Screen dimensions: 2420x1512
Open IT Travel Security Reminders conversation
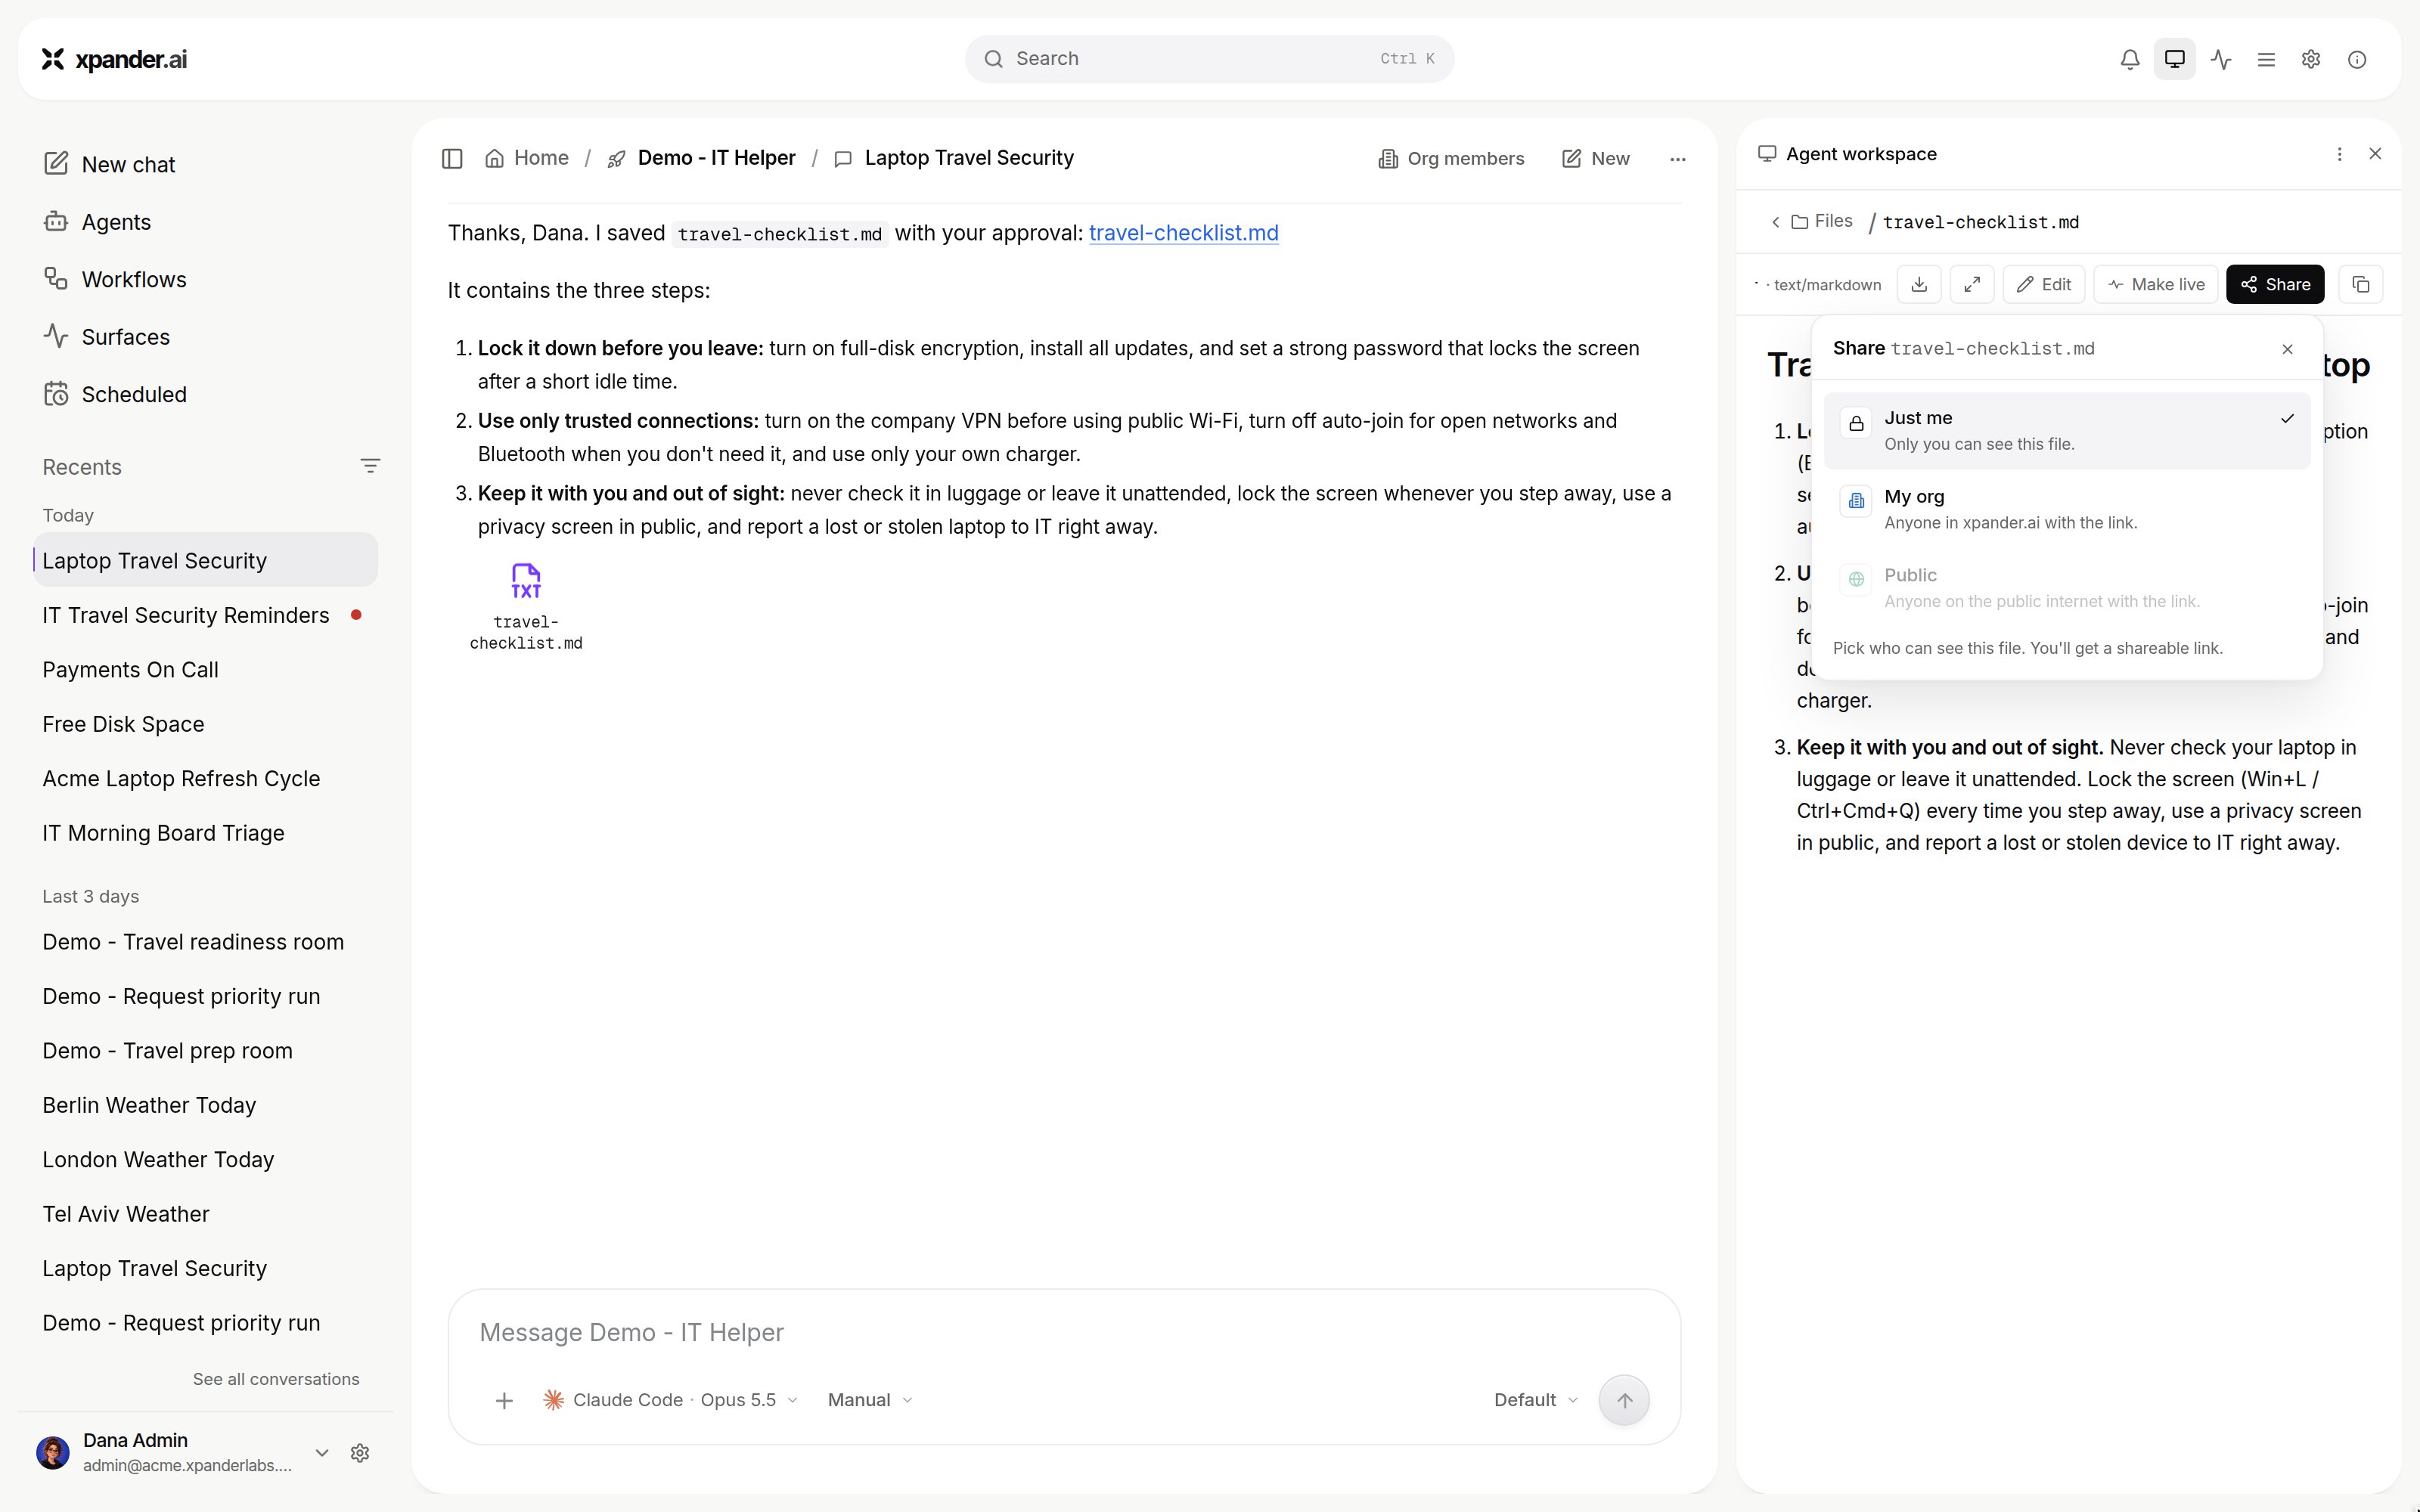[x=205, y=615]
